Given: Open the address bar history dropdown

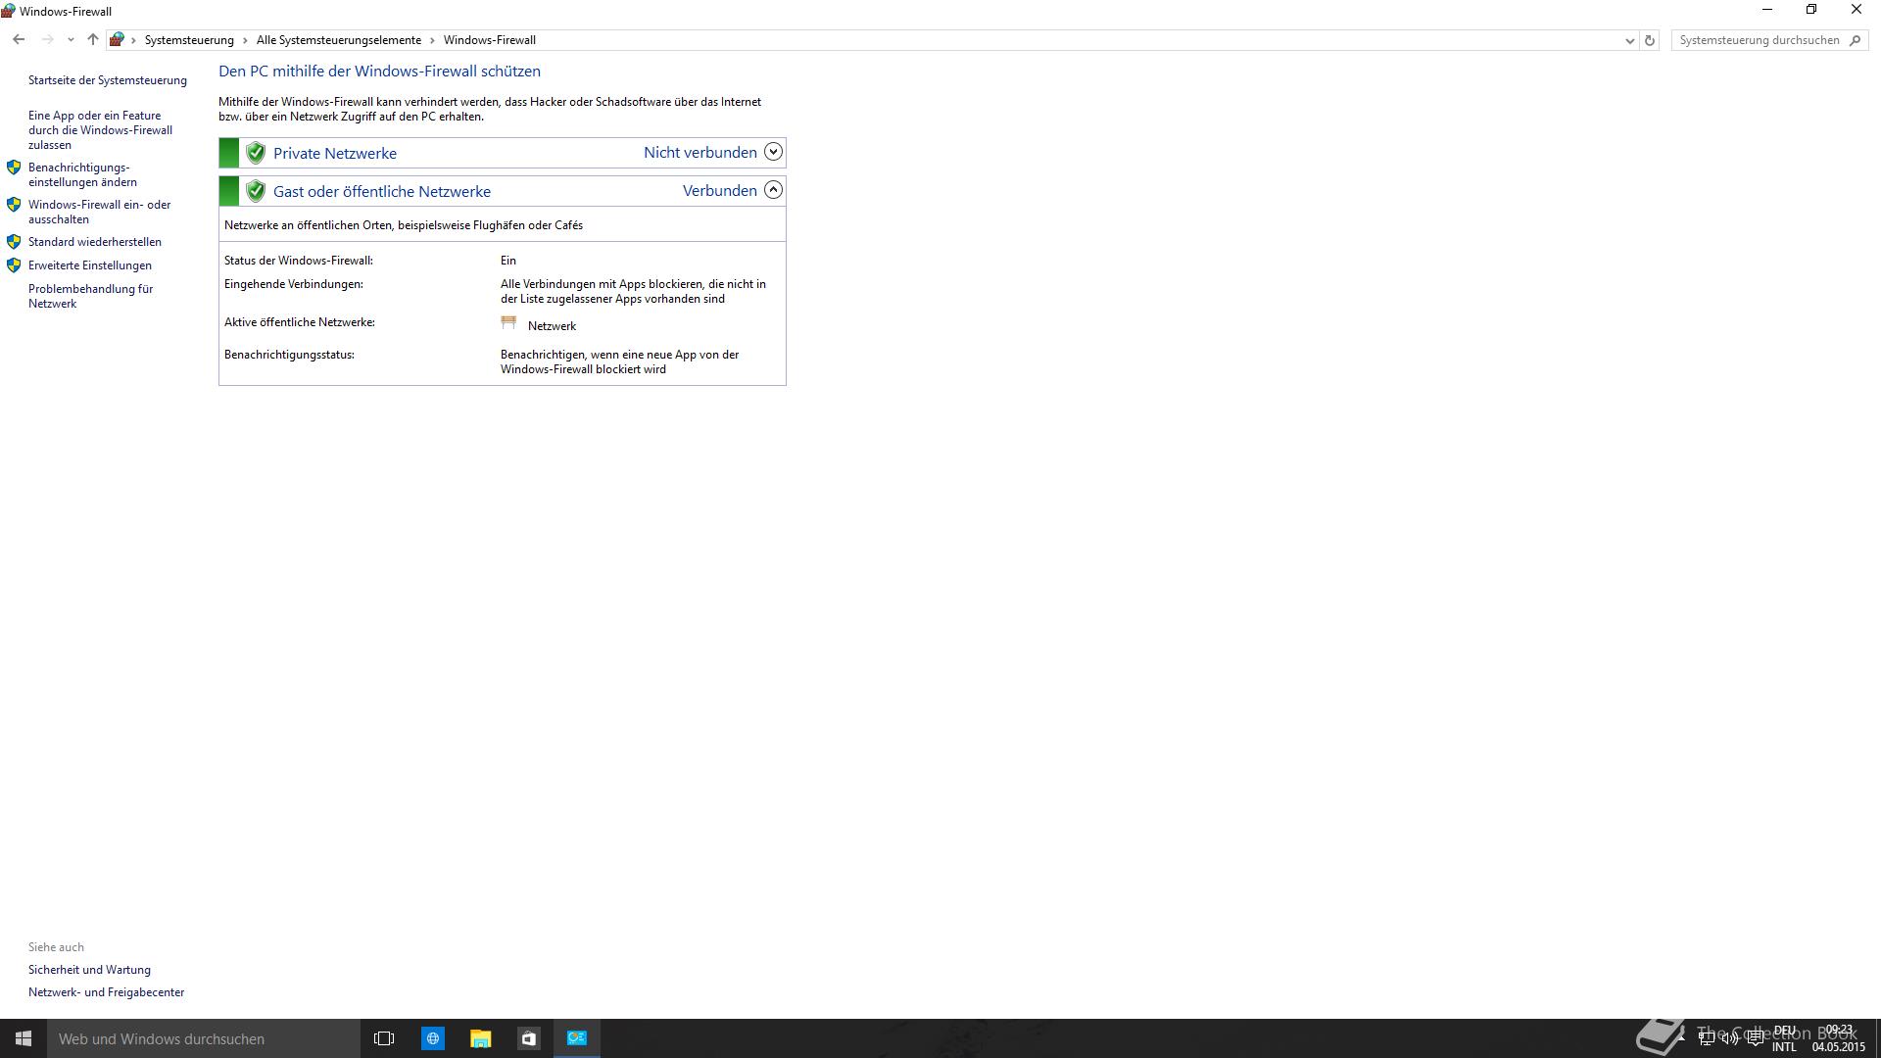Looking at the screenshot, I should (x=1629, y=40).
